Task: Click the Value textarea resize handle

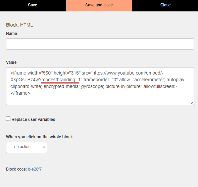Action: click(x=192, y=103)
